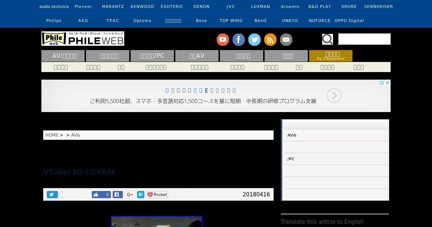Click the search magnifier icon
The width and height of the screenshot is (432, 227).
[x=327, y=39]
